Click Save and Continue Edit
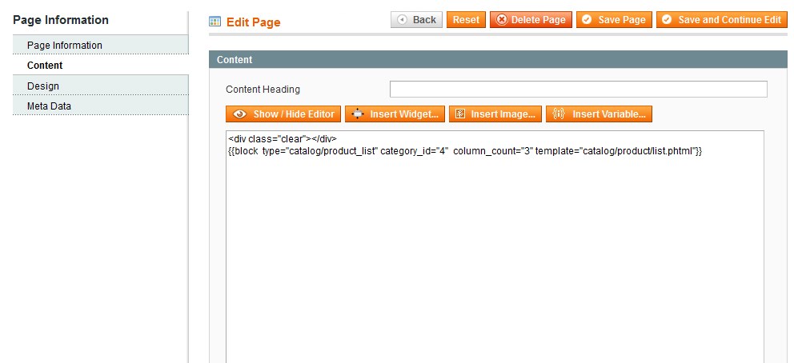The width and height of the screenshot is (794, 363). [722, 20]
